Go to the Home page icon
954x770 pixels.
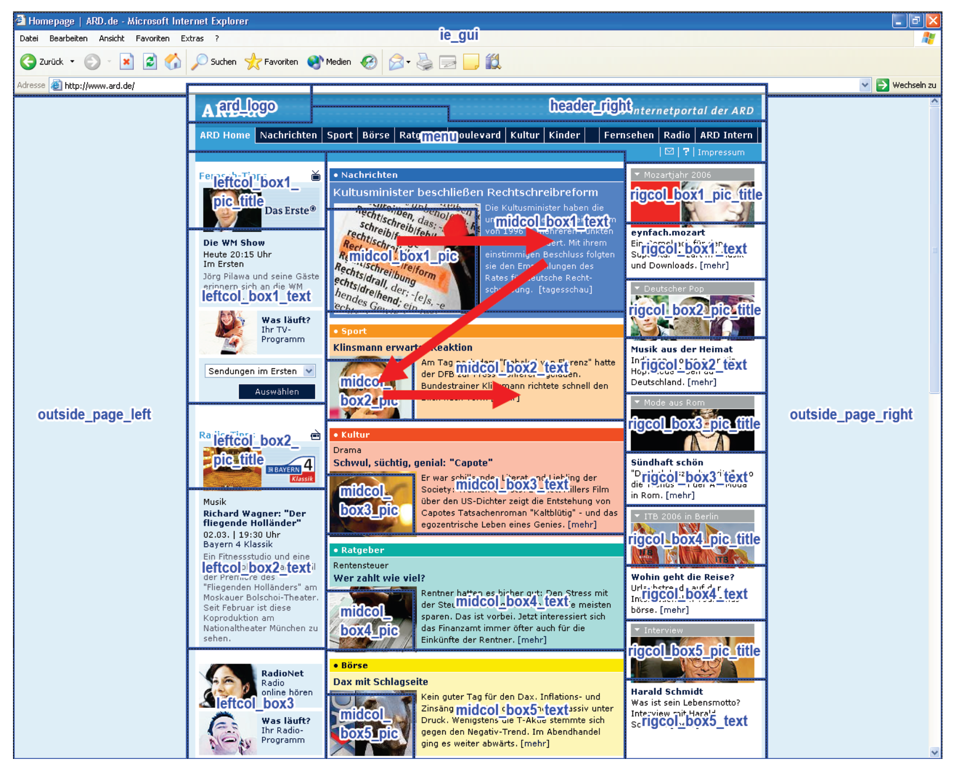(173, 62)
